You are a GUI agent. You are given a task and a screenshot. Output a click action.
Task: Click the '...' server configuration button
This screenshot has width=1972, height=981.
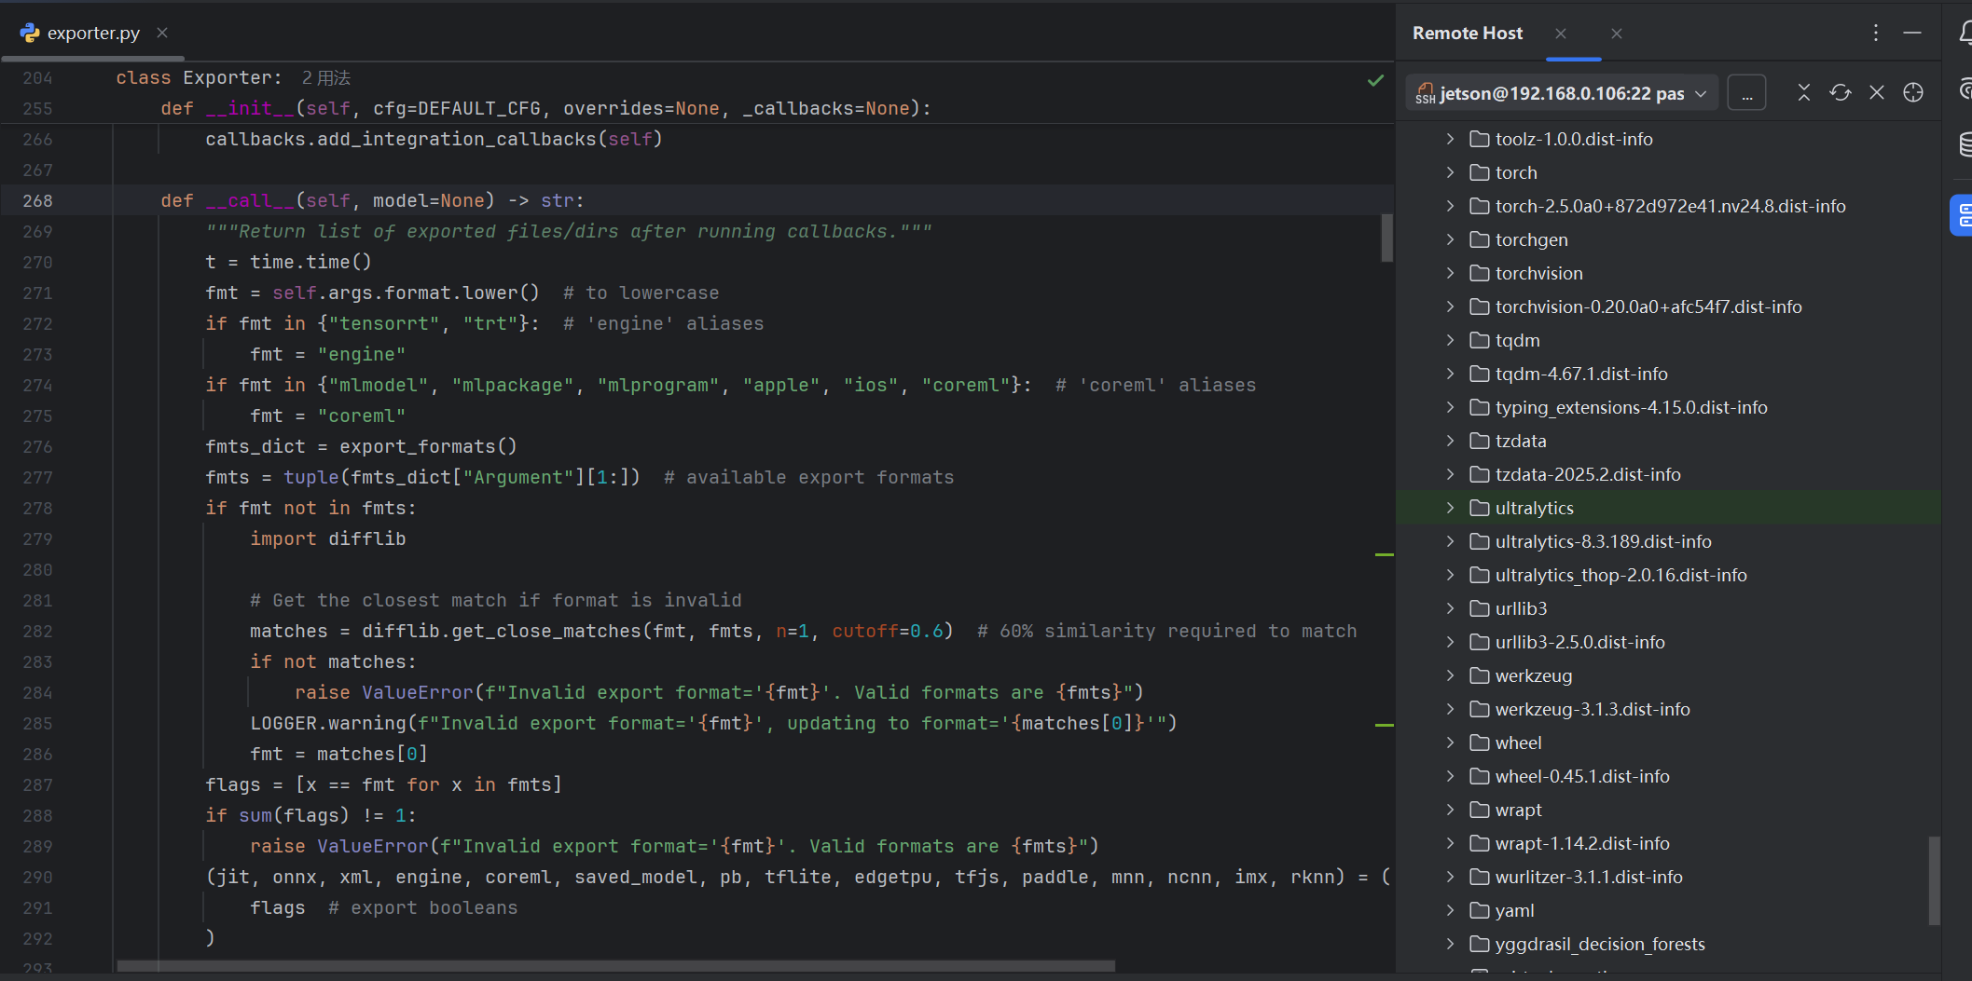point(1746,93)
